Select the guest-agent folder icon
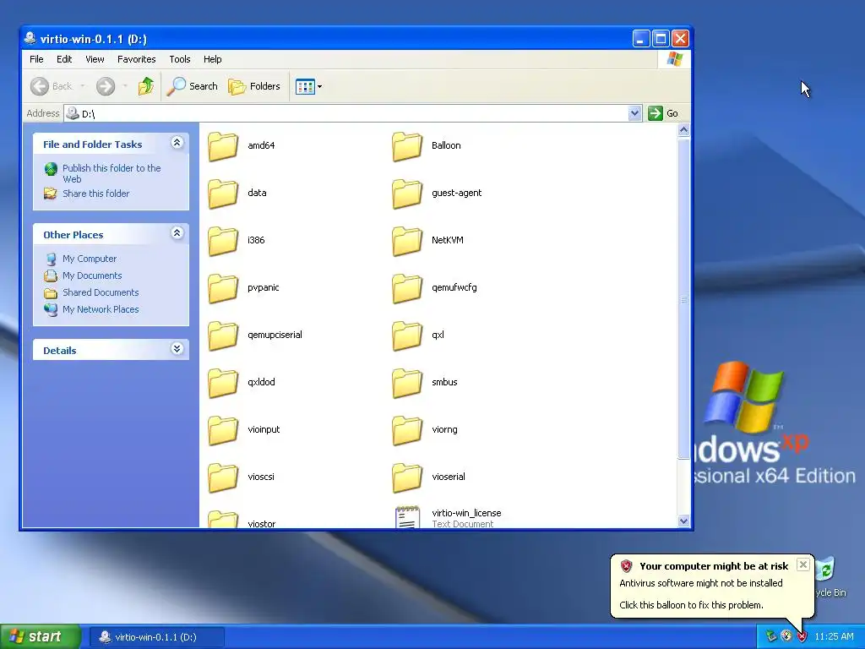The image size is (865, 649). 407,194
